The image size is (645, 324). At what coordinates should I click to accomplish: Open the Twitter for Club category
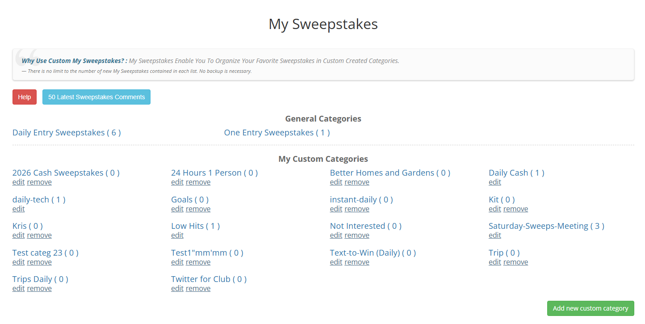point(209,279)
